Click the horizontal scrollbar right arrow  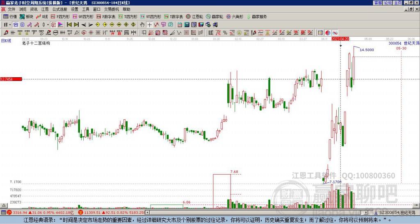coord(366,213)
